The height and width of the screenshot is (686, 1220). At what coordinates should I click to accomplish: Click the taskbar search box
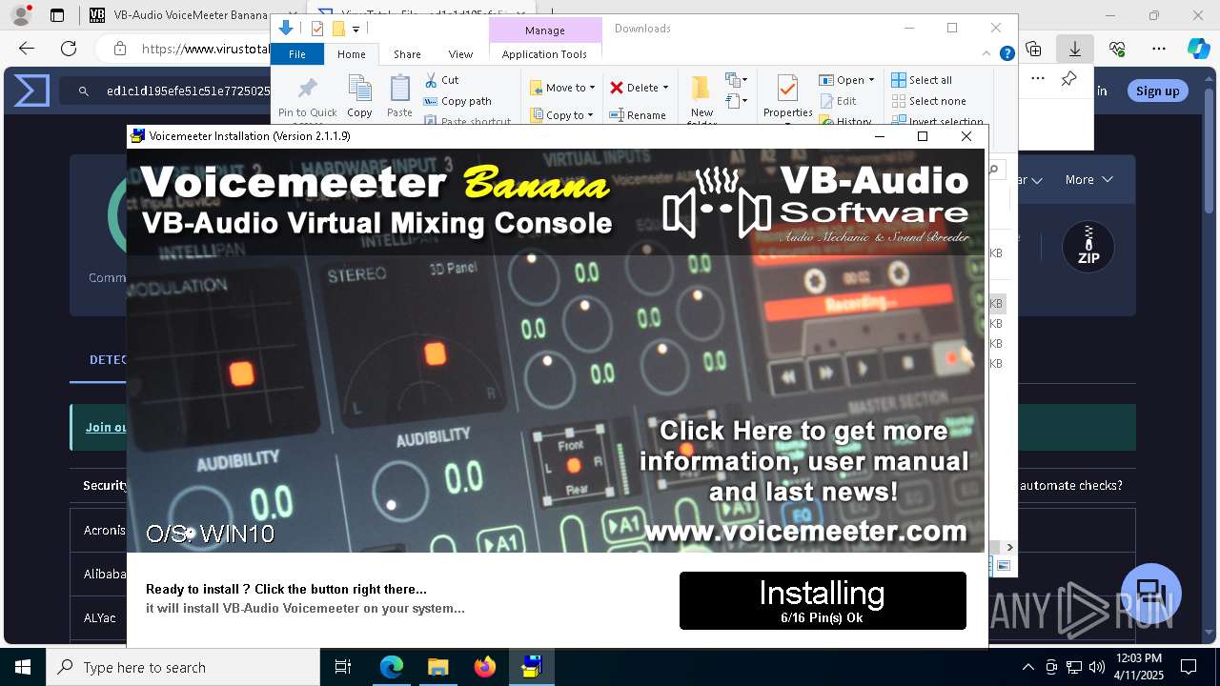click(183, 667)
